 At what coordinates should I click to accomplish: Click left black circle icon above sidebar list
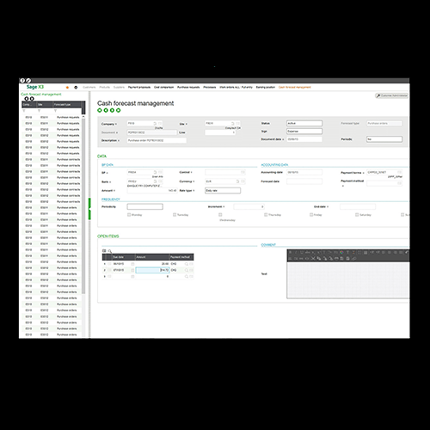click(27, 99)
